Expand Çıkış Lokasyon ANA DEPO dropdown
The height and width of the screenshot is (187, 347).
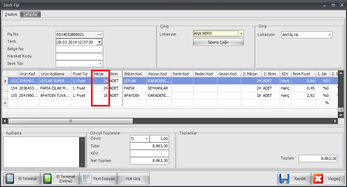tap(241, 34)
